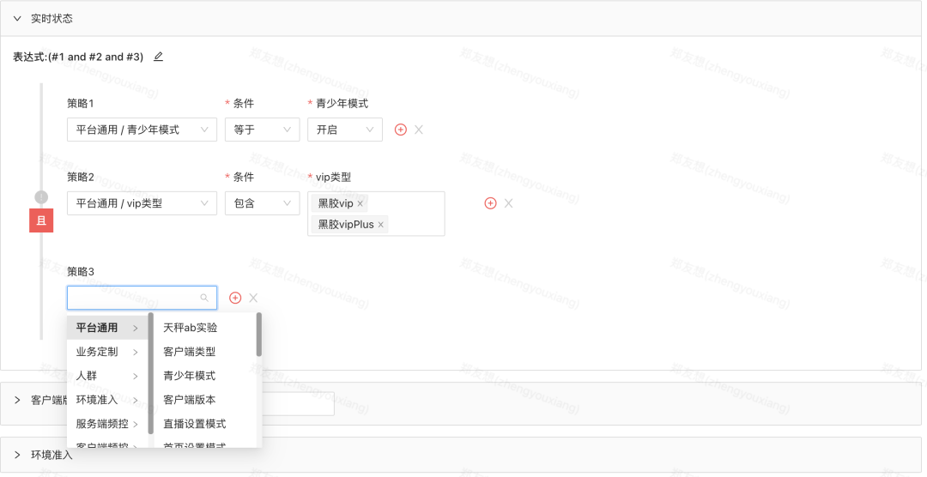
Task: Expand the 客户端 collapsed section
Action: tap(17, 400)
